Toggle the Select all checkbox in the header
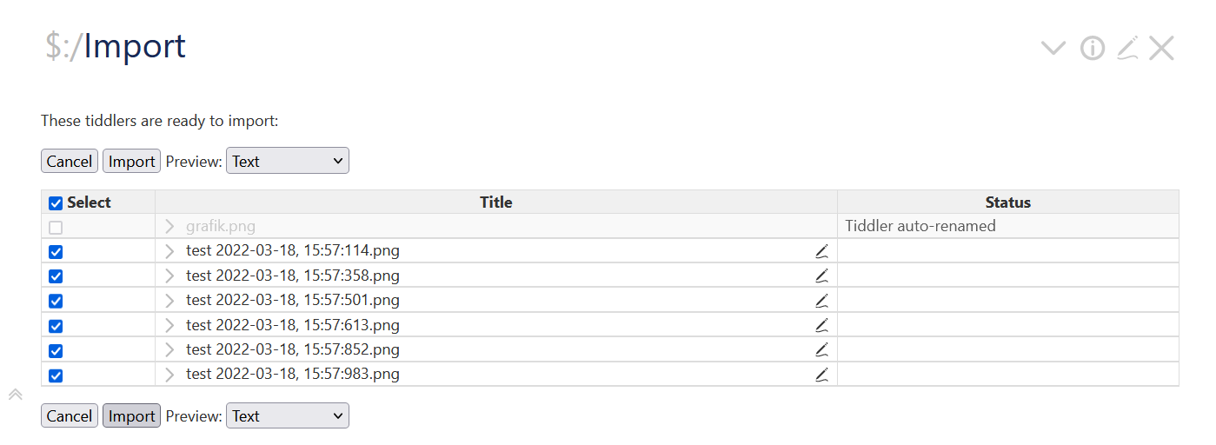Image resolution: width=1216 pixels, height=445 pixels. (x=56, y=203)
